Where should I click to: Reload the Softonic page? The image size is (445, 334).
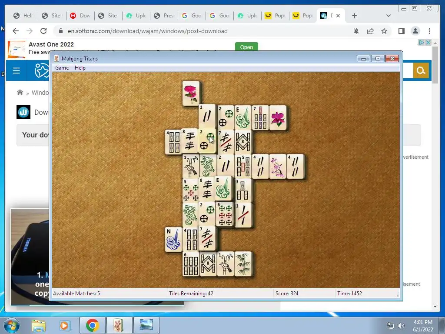pos(43,31)
